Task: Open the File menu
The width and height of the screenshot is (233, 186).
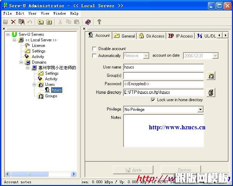Action: [x=7, y=13]
